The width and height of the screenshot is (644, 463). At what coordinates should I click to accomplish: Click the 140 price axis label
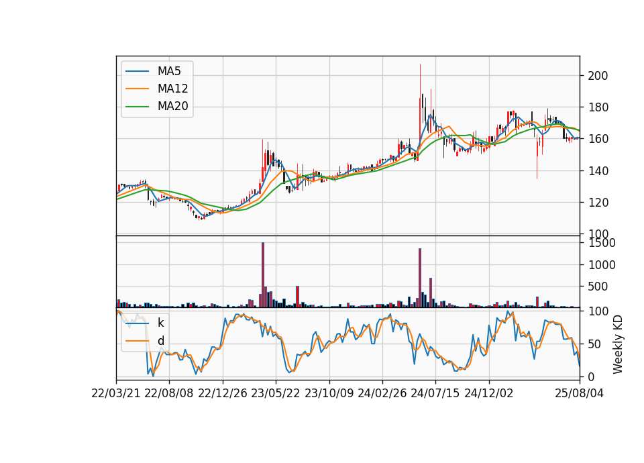click(598, 171)
